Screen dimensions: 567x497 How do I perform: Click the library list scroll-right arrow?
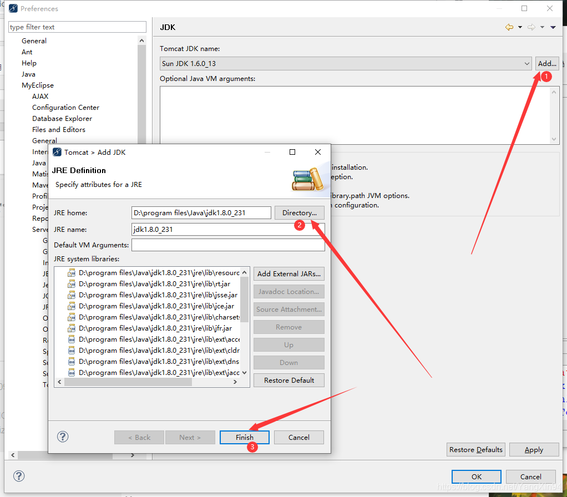235,382
